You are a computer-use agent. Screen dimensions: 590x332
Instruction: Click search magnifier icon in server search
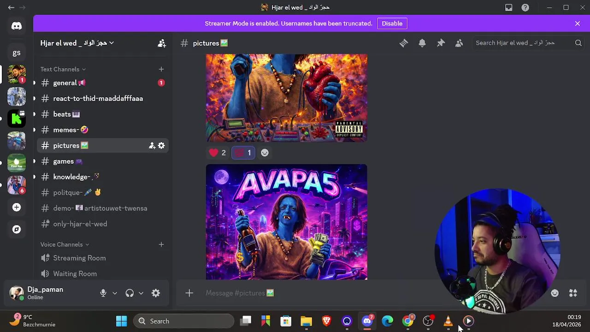pyautogui.click(x=578, y=43)
